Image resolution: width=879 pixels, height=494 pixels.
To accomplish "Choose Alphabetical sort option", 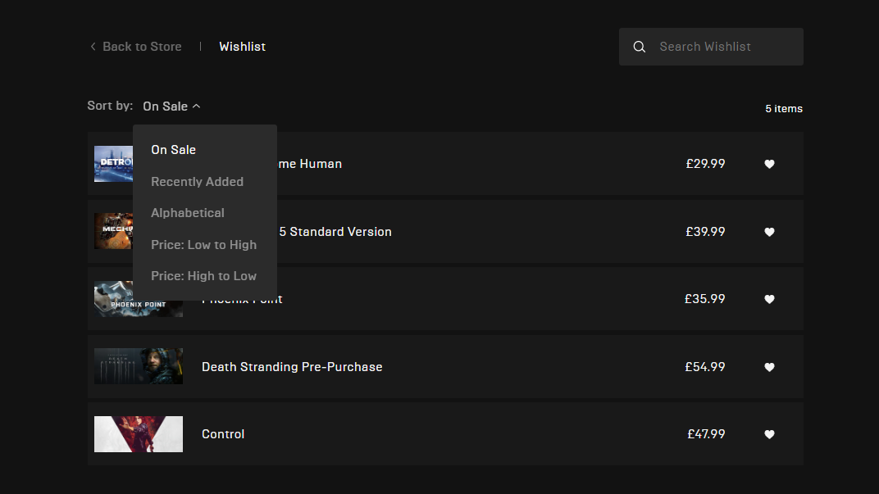I will (x=187, y=213).
